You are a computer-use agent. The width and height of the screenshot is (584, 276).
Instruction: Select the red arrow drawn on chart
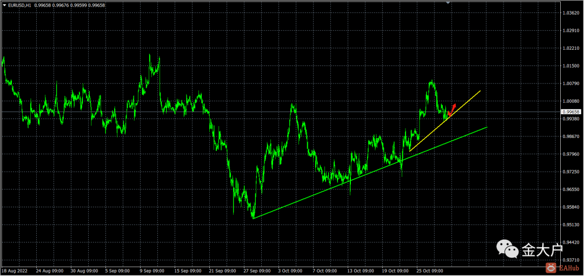tap(452, 109)
